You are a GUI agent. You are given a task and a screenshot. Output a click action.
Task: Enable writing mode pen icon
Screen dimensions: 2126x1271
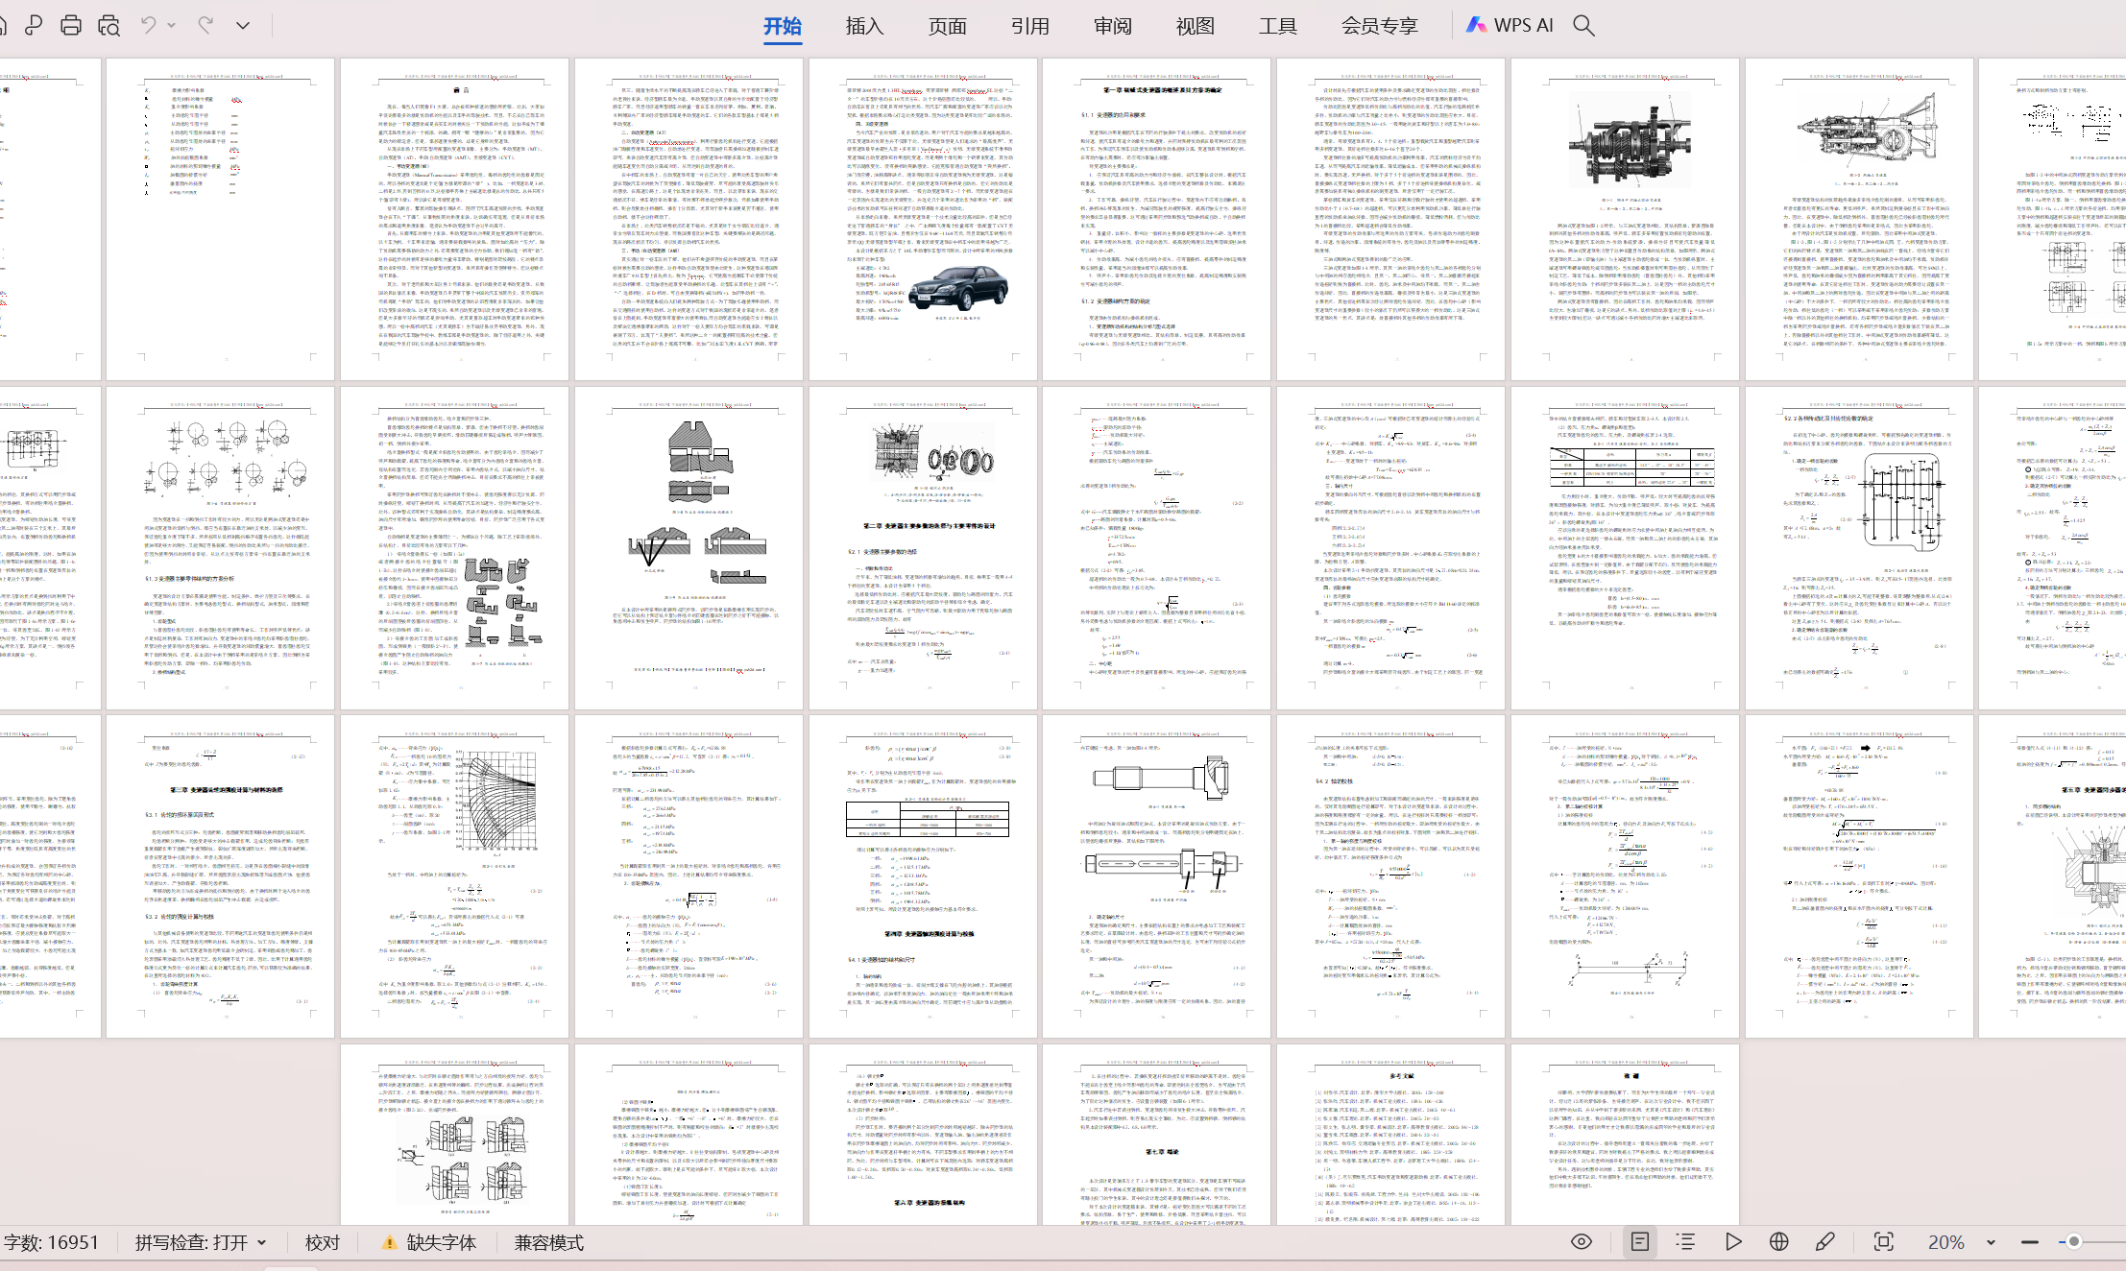click(1825, 1241)
